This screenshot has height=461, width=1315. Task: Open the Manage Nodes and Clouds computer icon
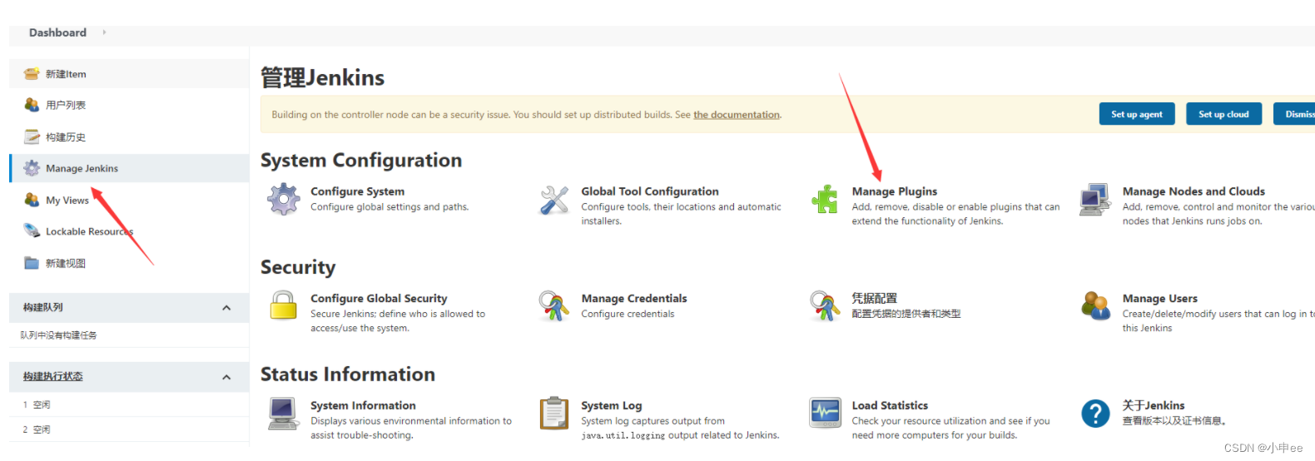[1095, 200]
